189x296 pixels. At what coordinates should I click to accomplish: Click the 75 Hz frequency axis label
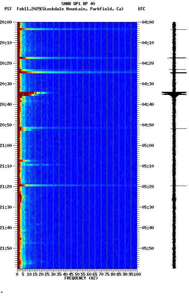point(107,274)
